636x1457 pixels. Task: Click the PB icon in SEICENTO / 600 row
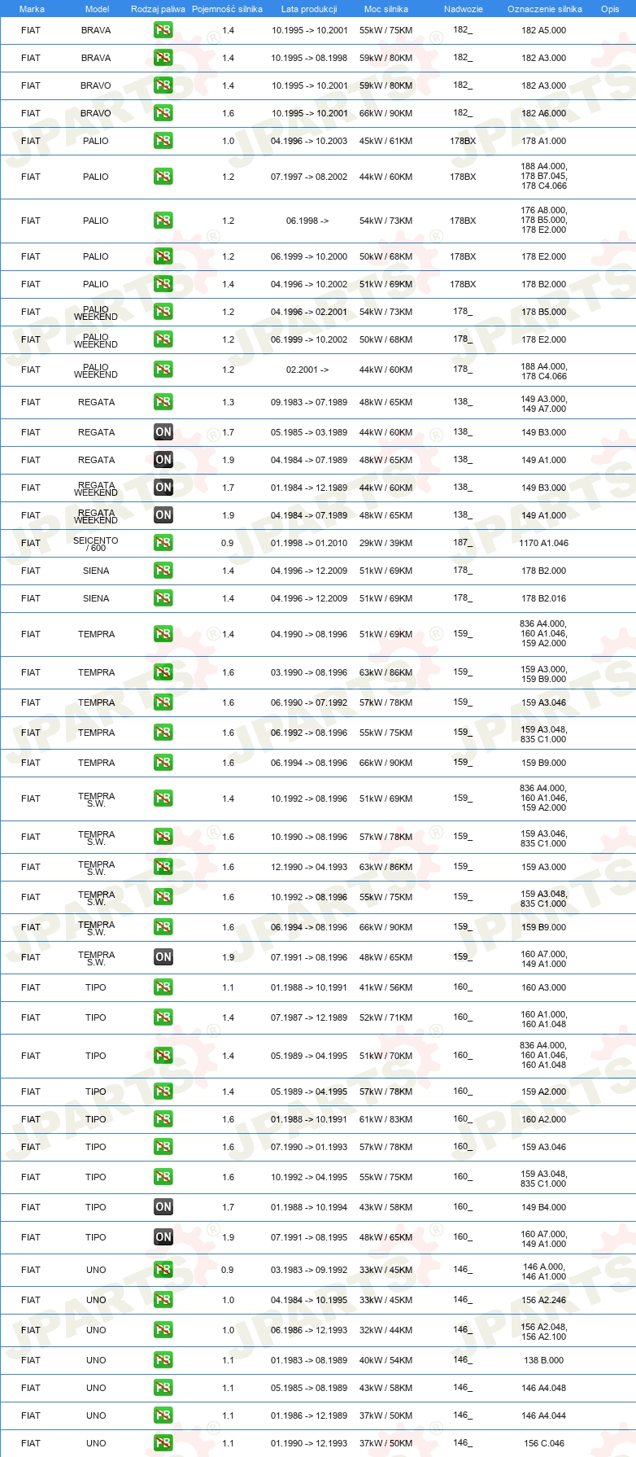163,543
